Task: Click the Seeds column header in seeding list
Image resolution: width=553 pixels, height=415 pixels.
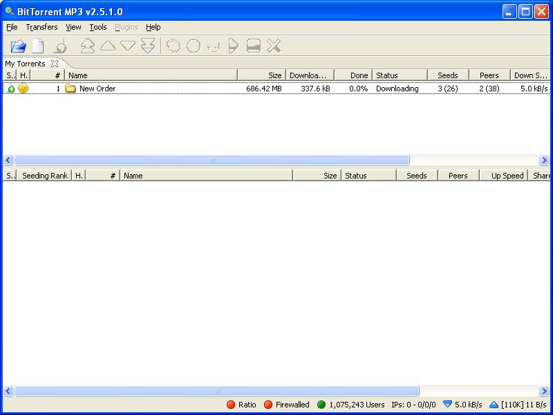Action: pyautogui.click(x=417, y=176)
